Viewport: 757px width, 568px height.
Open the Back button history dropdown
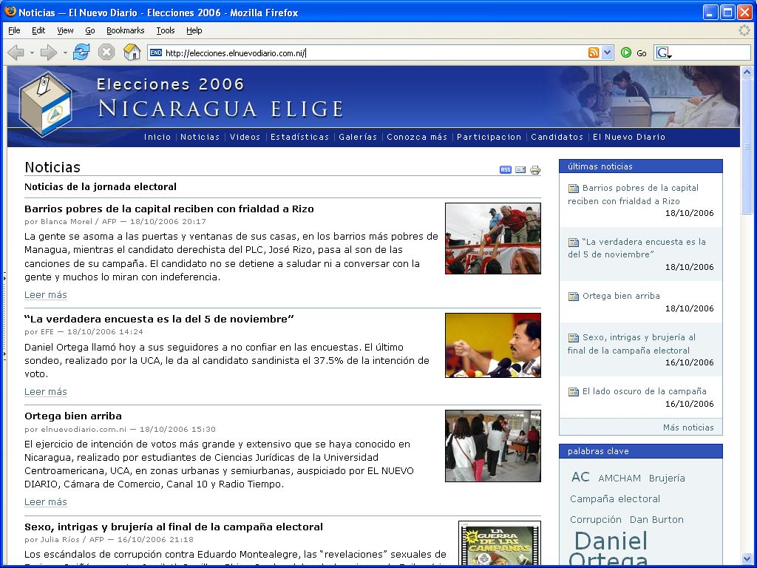[32, 53]
